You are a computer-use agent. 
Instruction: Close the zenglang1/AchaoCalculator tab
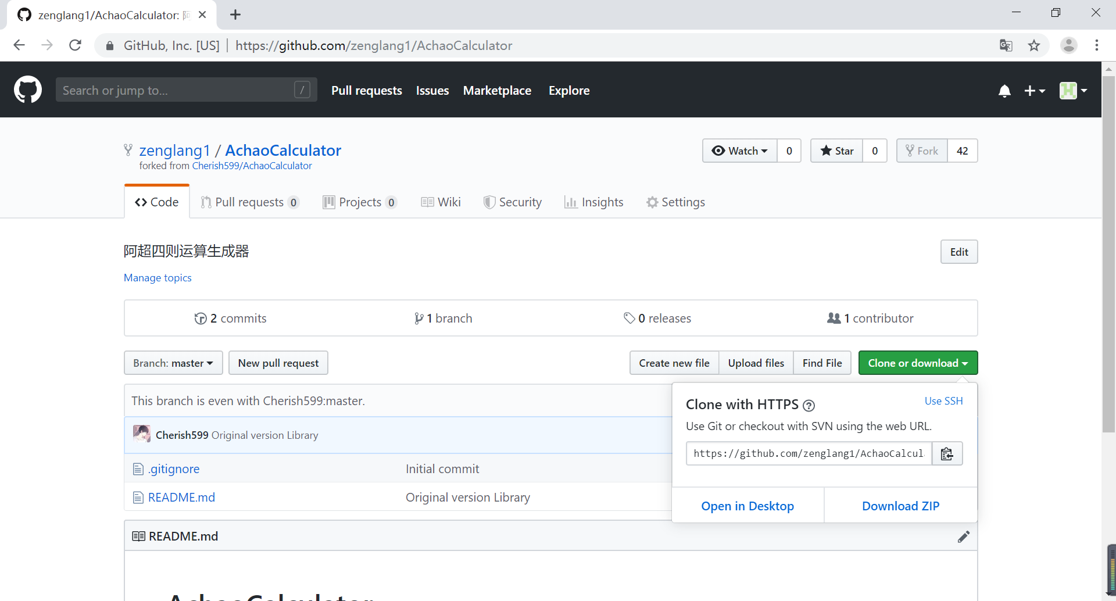[x=202, y=15]
